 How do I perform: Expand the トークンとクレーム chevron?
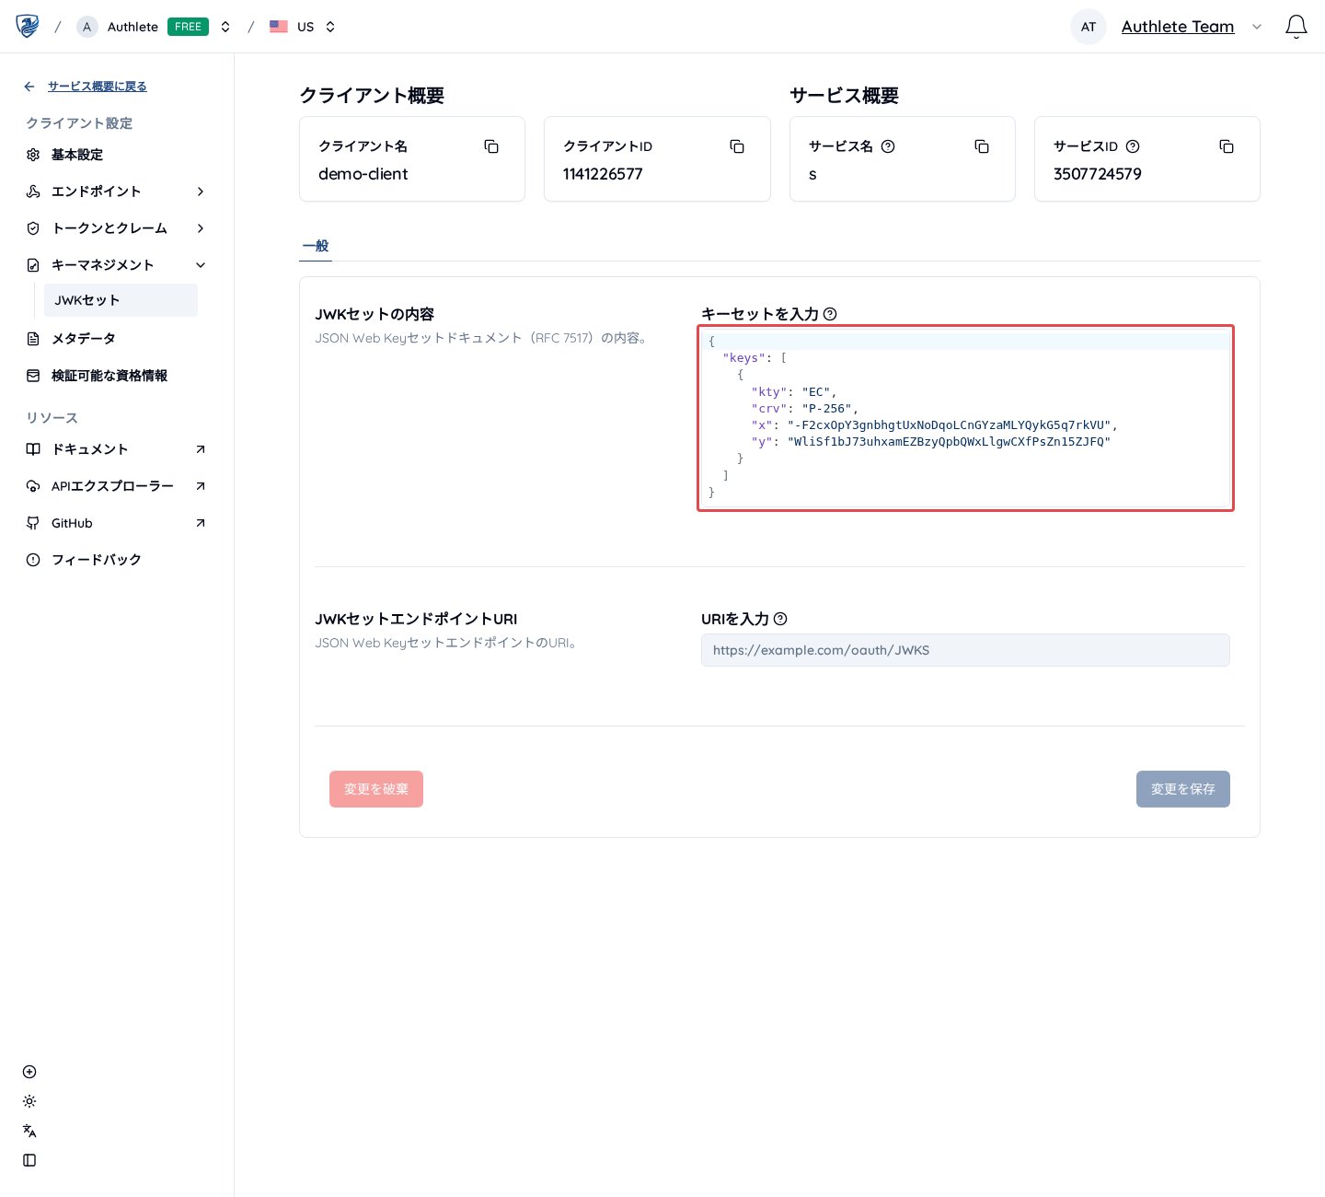click(201, 228)
